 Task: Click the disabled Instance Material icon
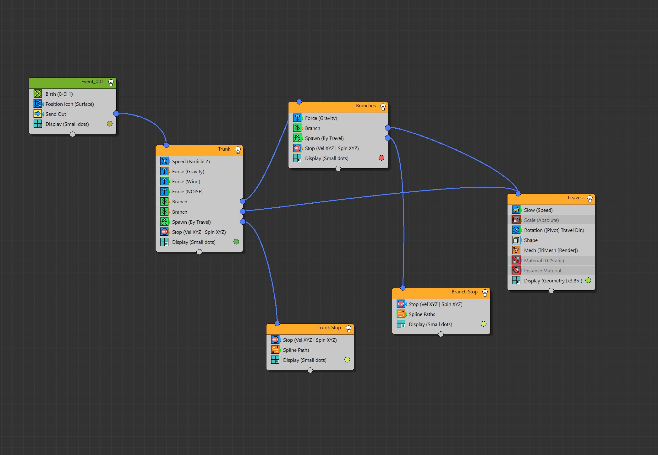pos(516,270)
